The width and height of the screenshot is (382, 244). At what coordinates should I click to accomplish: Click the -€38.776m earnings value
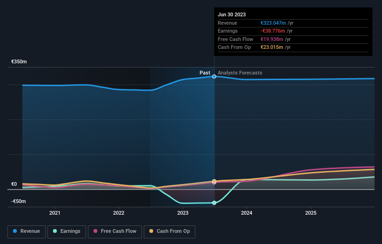pyautogui.click(x=273, y=31)
